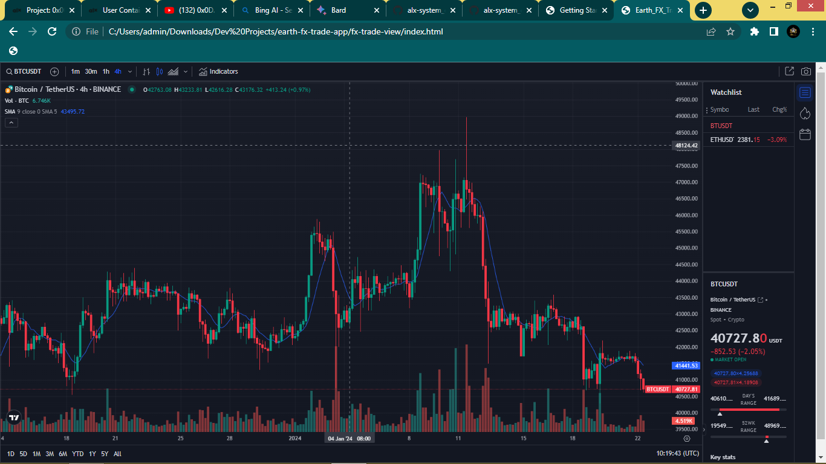This screenshot has height=464, width=826.
Task: Open the compare symbol icon
Action: pos(54,71)
